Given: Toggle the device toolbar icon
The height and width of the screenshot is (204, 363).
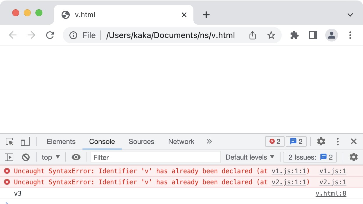Looking at the screenshot, I should (25, 142).
